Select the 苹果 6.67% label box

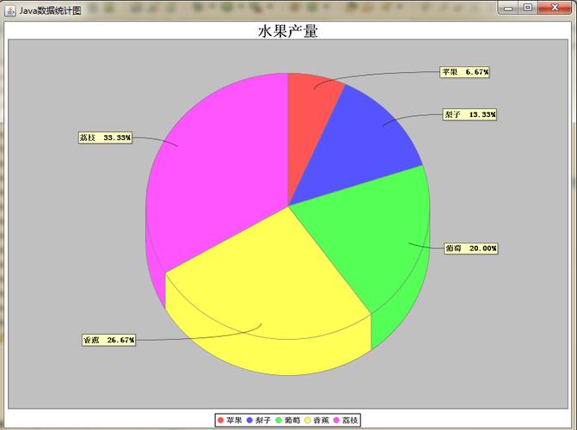tap(464, 72)
